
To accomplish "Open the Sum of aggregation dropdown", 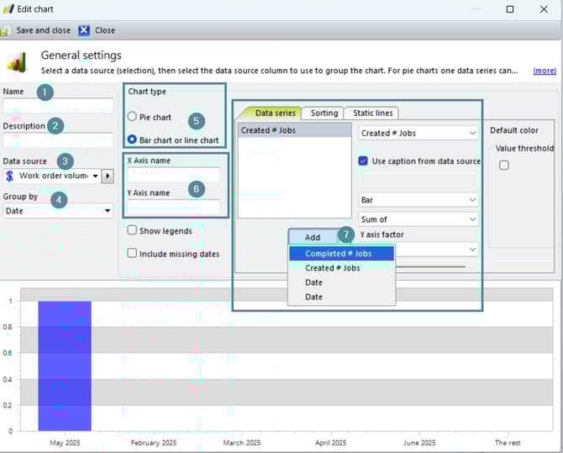I will tap(418, 219).
